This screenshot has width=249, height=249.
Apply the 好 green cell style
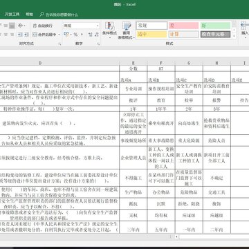215,26
